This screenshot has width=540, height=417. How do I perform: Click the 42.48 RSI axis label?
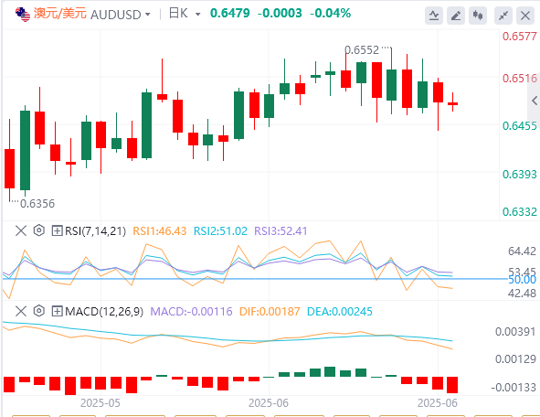pyautogui.click(x=522, y=294)
